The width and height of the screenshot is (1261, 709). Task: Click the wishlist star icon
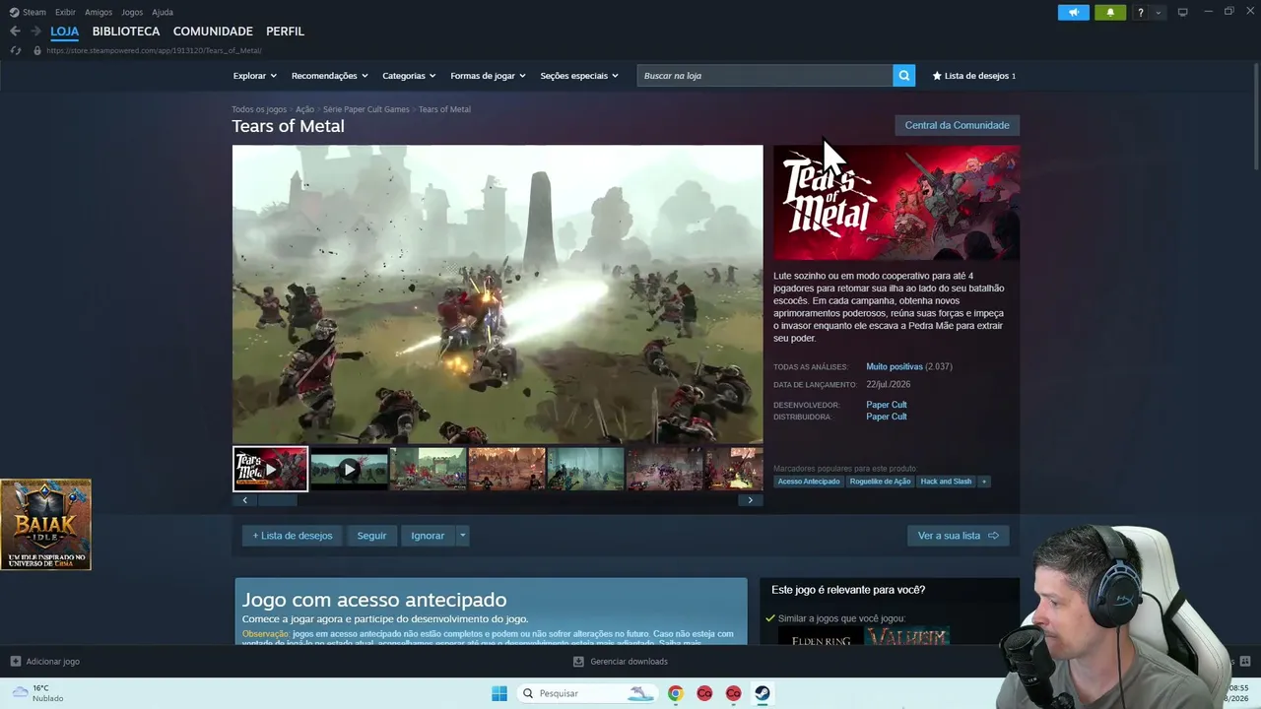coord(937,76)
